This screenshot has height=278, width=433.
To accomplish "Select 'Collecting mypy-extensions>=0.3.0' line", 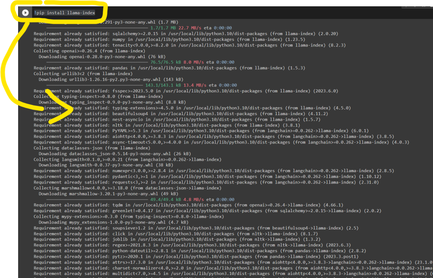I will click(x=129, y=216).
